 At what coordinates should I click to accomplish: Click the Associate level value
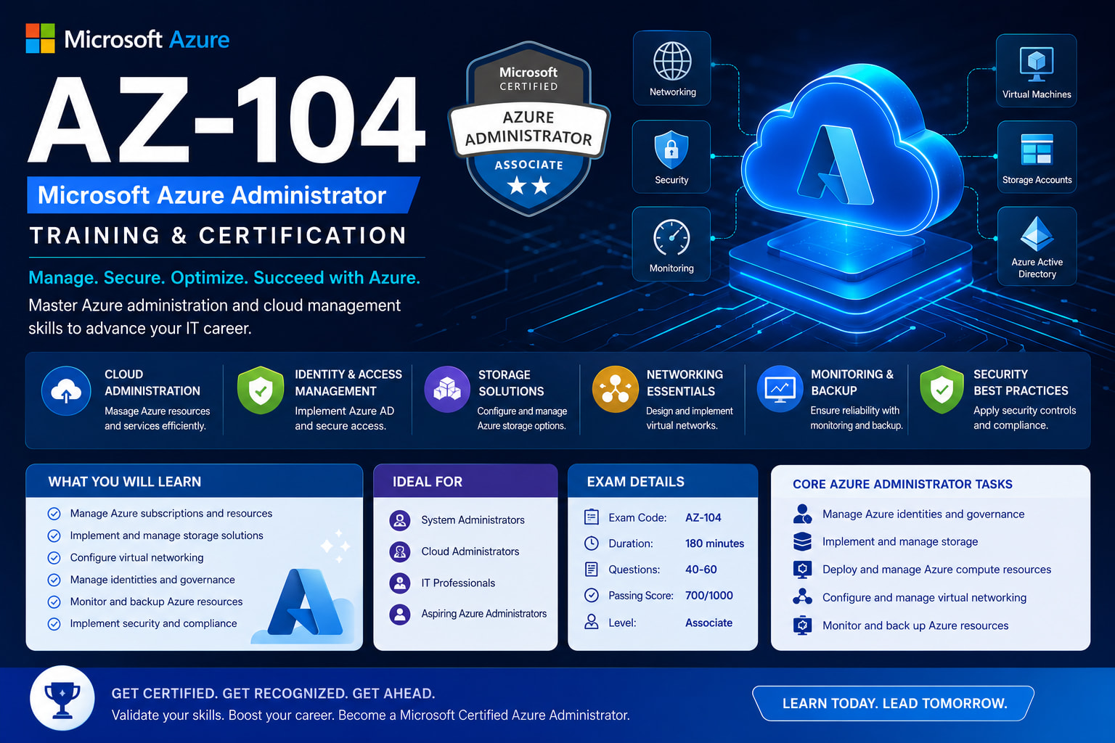[709, 623]
